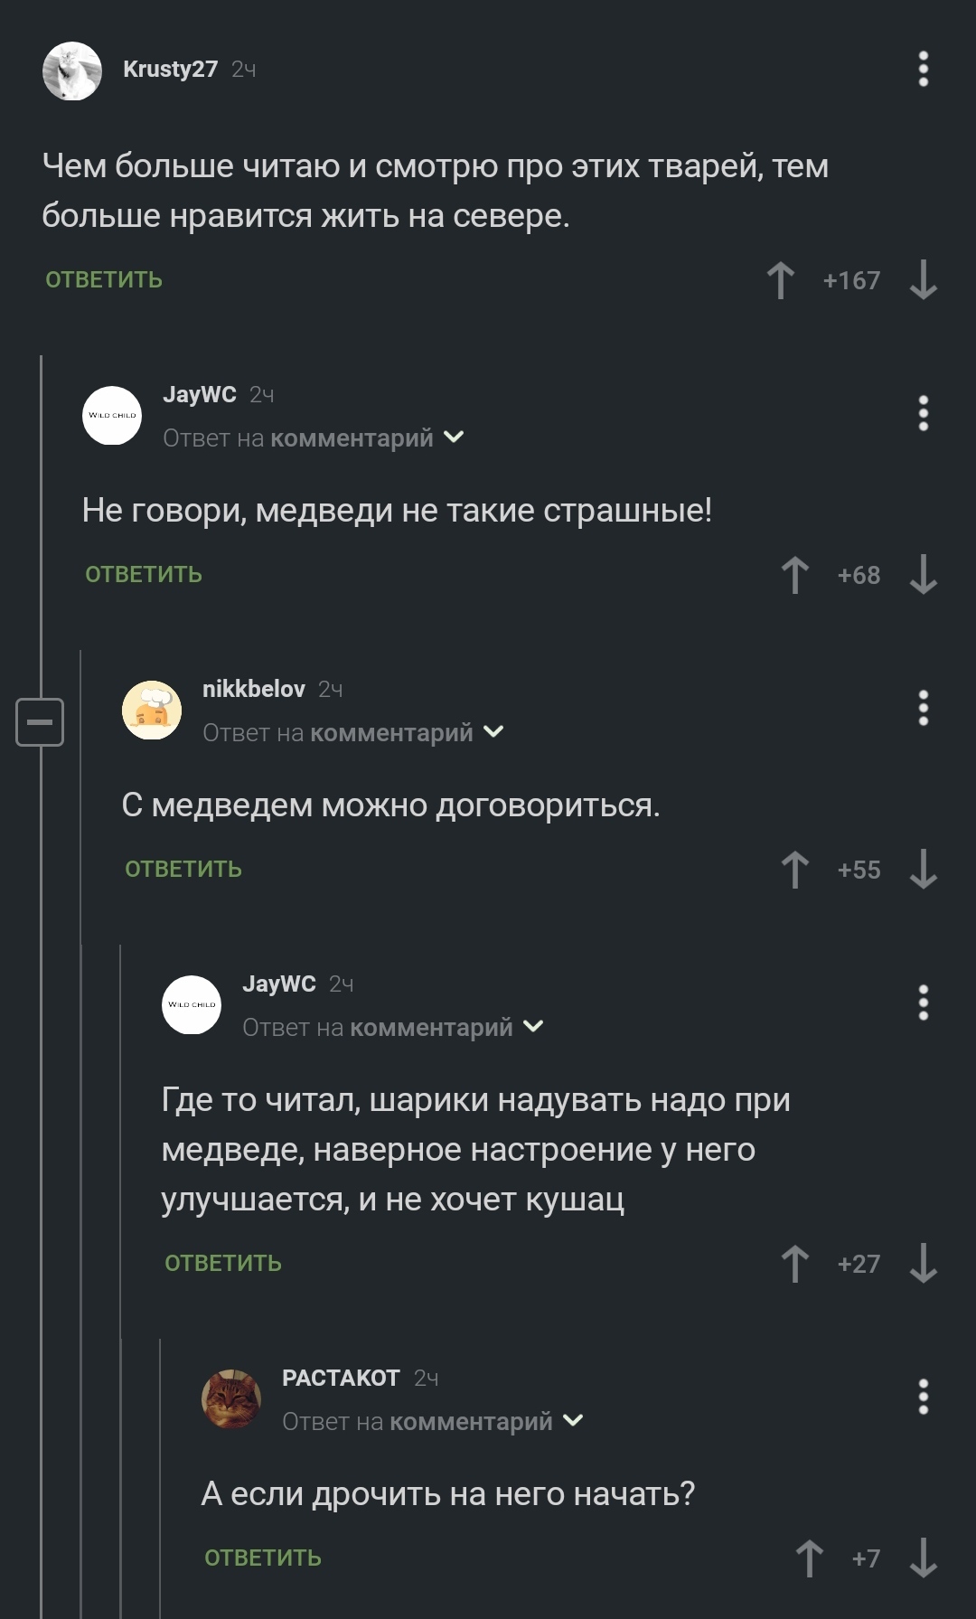Downvote Krusty27's comment
Image resolution: width=976 pixels, height=1619 pixels.
[x=923, y=280]
